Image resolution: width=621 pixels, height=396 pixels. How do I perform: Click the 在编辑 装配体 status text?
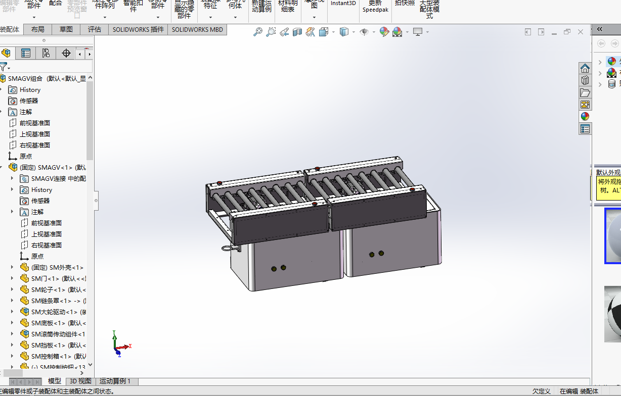579,391
